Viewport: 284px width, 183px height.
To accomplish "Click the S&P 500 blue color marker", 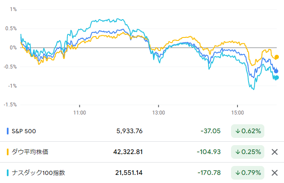I will 8,131.
